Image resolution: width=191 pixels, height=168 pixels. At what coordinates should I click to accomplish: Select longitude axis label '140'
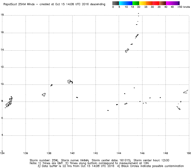pyautogui.click(x=72, y=153)
